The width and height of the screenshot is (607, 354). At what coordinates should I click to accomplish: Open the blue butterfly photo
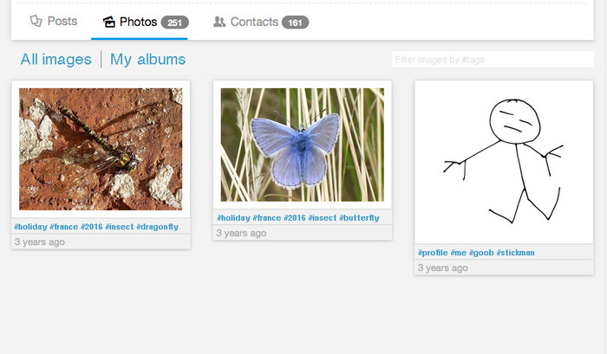click(302, 145)
